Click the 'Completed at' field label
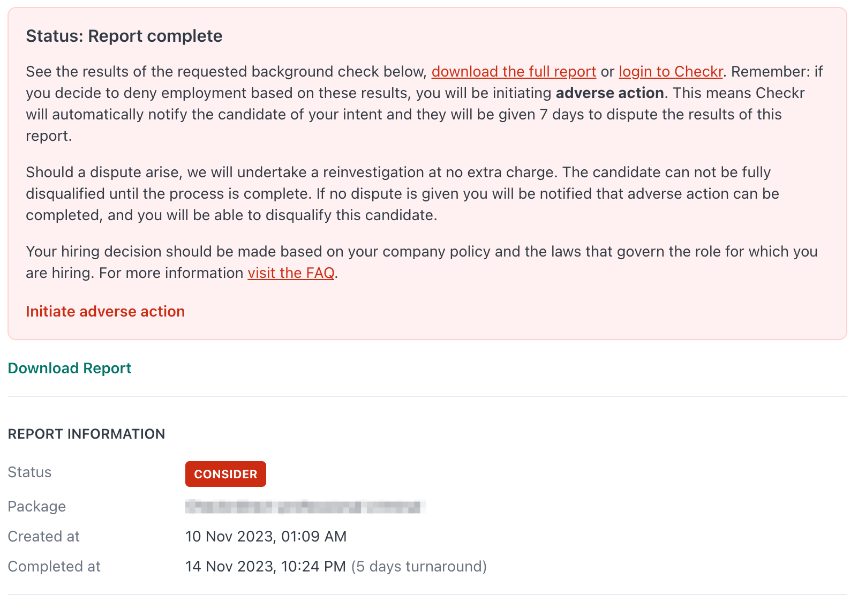The width and height of the screenshot is (858, 602). coord(54,567)
